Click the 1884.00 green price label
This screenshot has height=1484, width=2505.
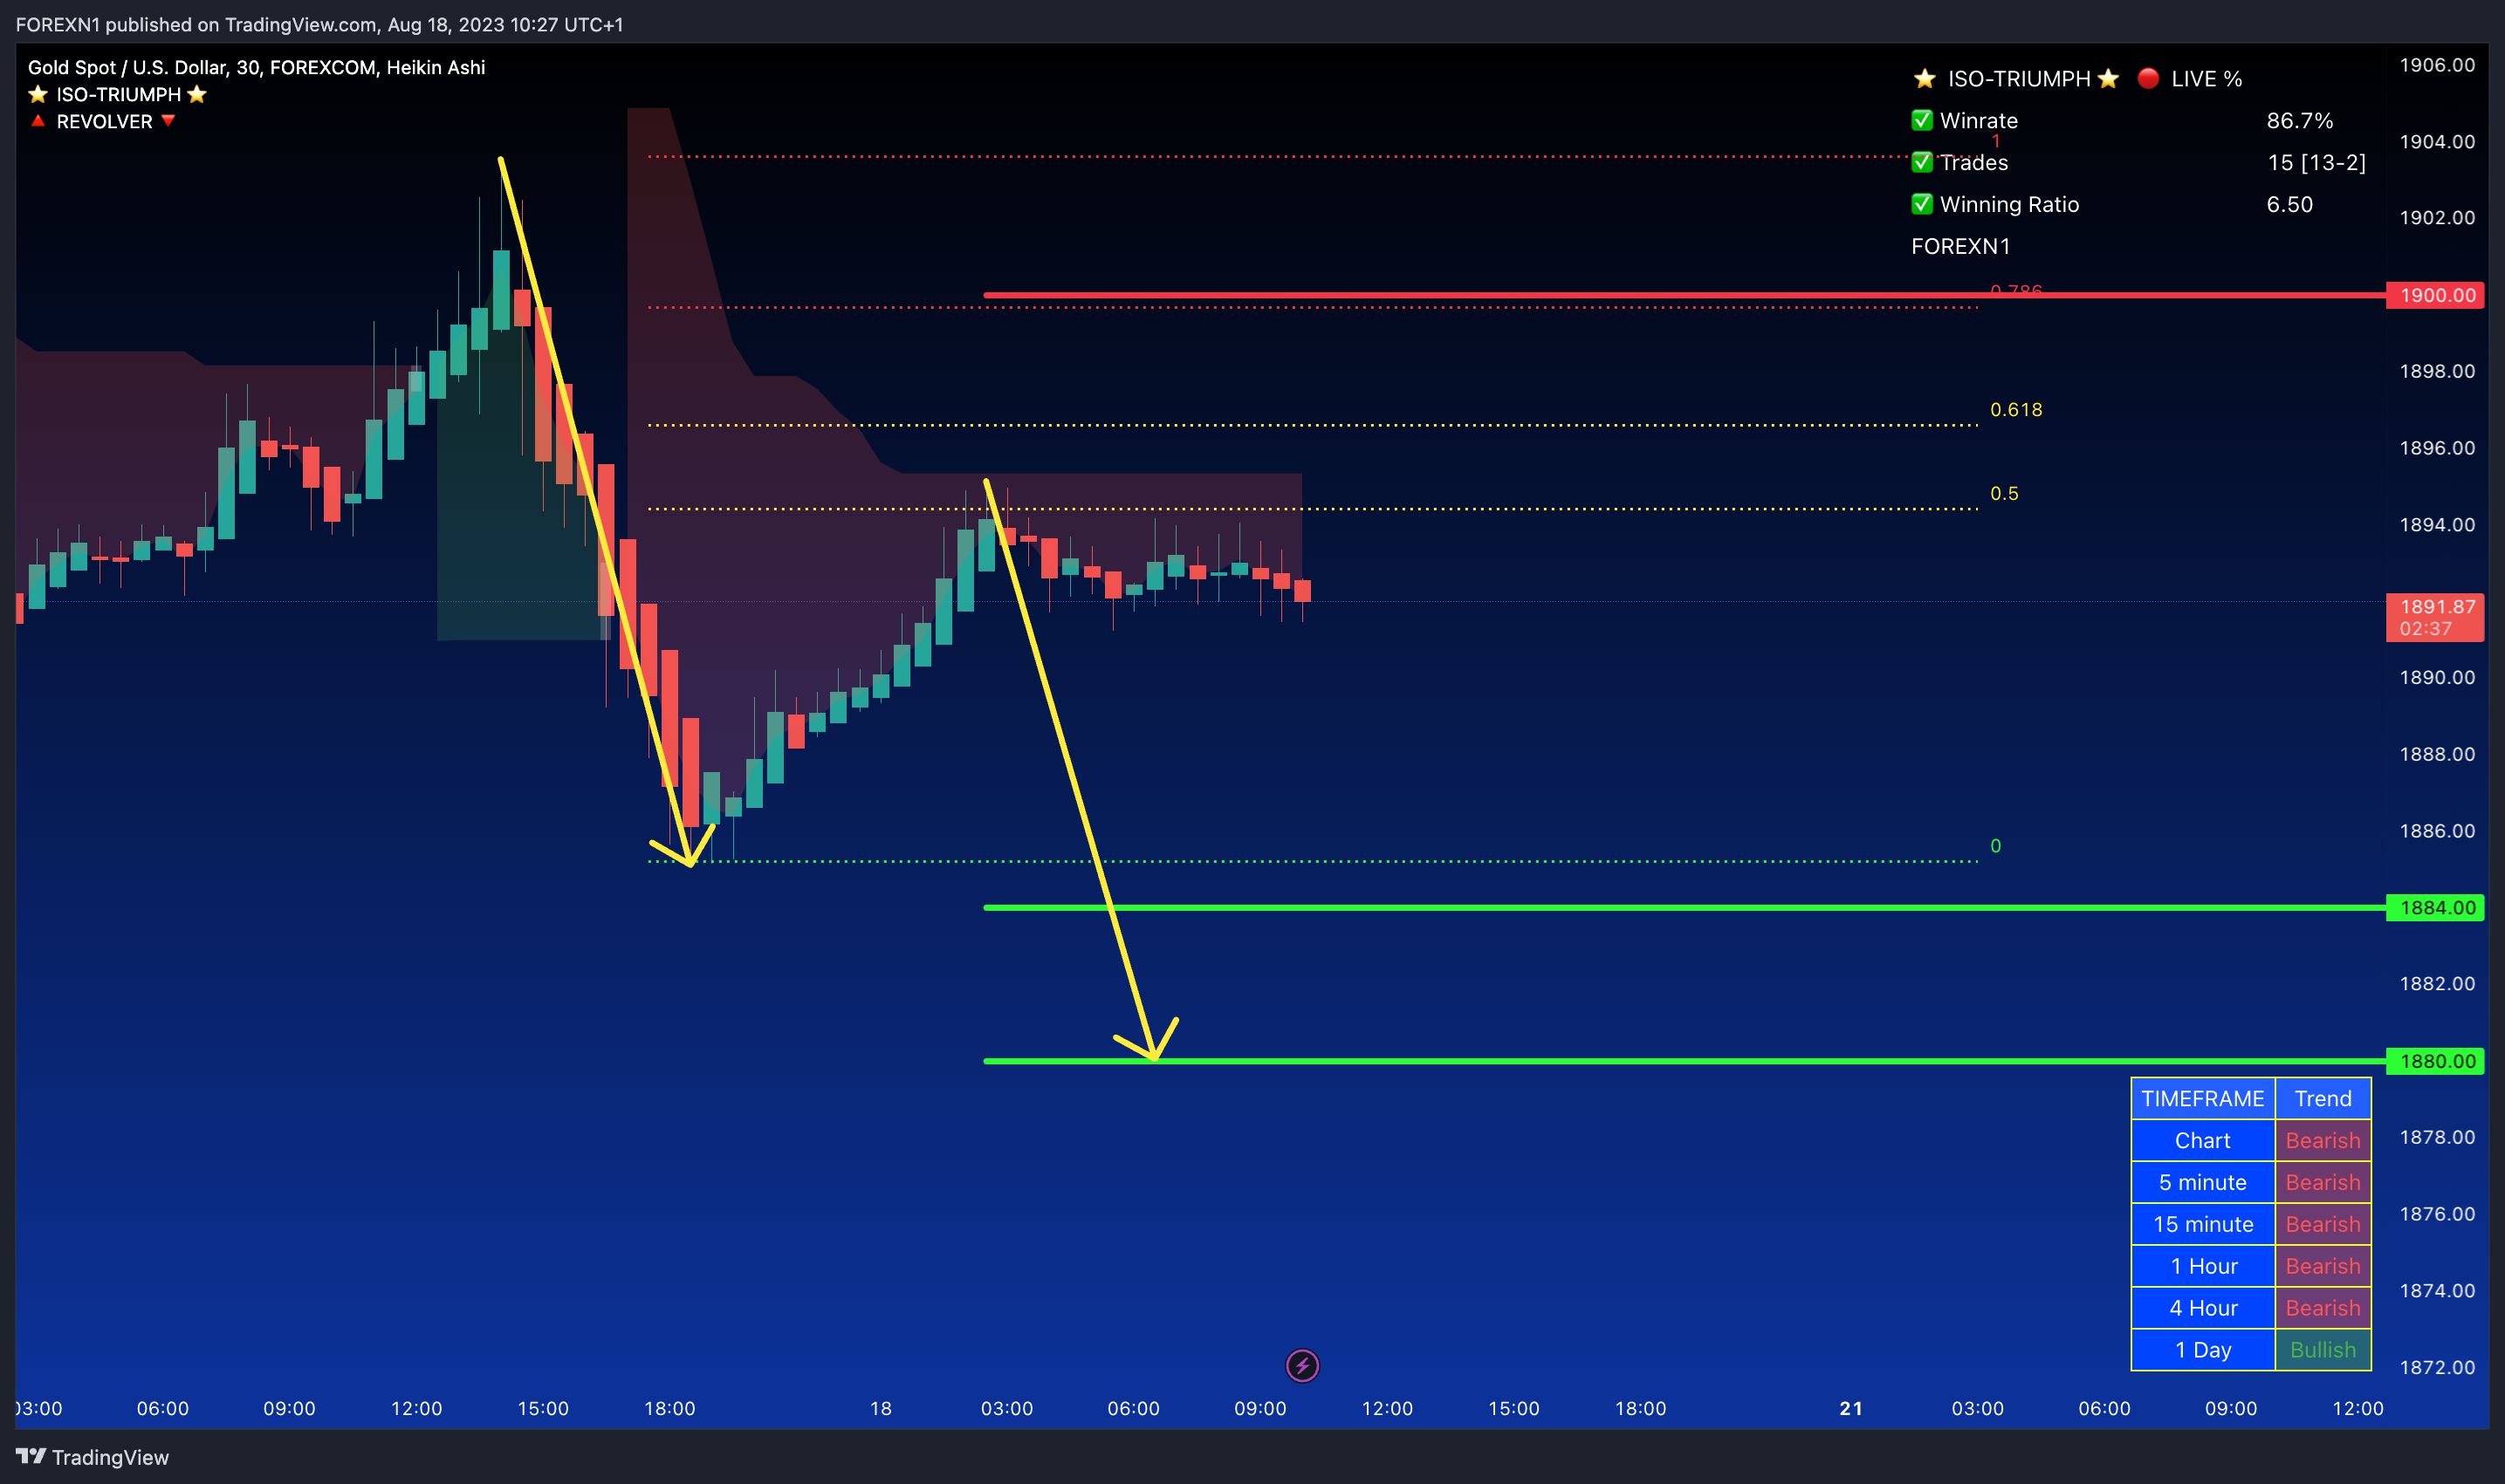2435,908
